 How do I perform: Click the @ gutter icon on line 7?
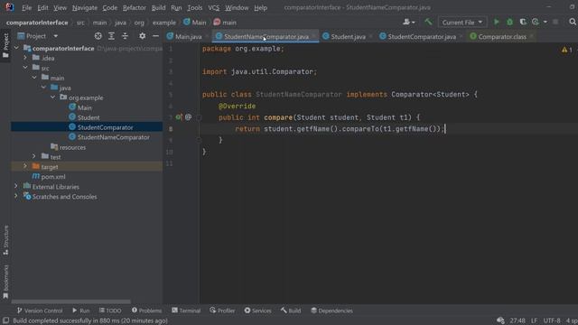(x=189, y=117)
